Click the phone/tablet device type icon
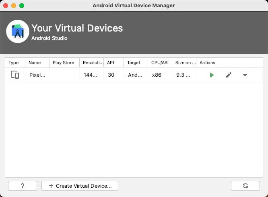268x197 pixels. pos(15,75)
